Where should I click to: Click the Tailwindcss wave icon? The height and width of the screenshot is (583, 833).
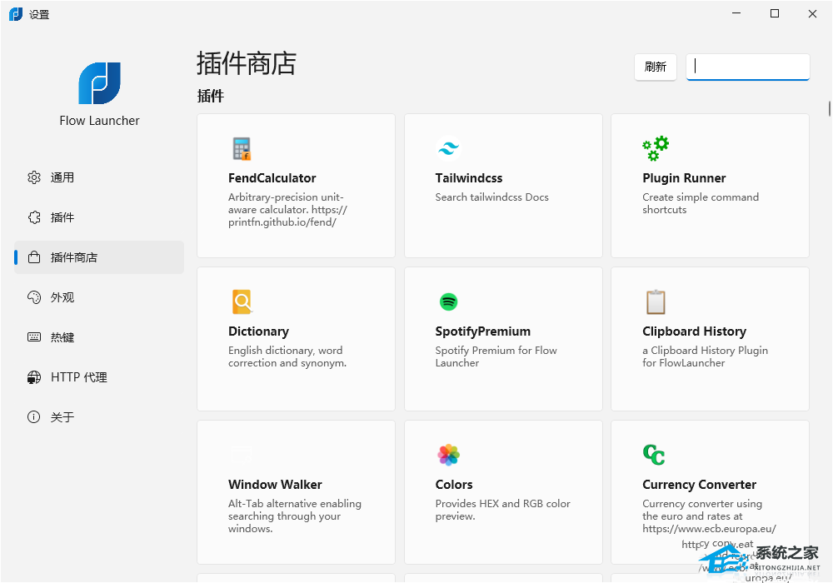448,149
